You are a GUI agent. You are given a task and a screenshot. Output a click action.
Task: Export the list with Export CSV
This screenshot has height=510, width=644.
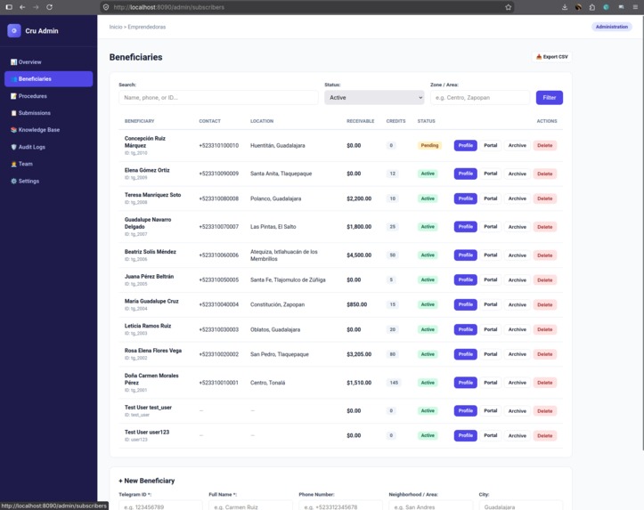pos(551,57)
